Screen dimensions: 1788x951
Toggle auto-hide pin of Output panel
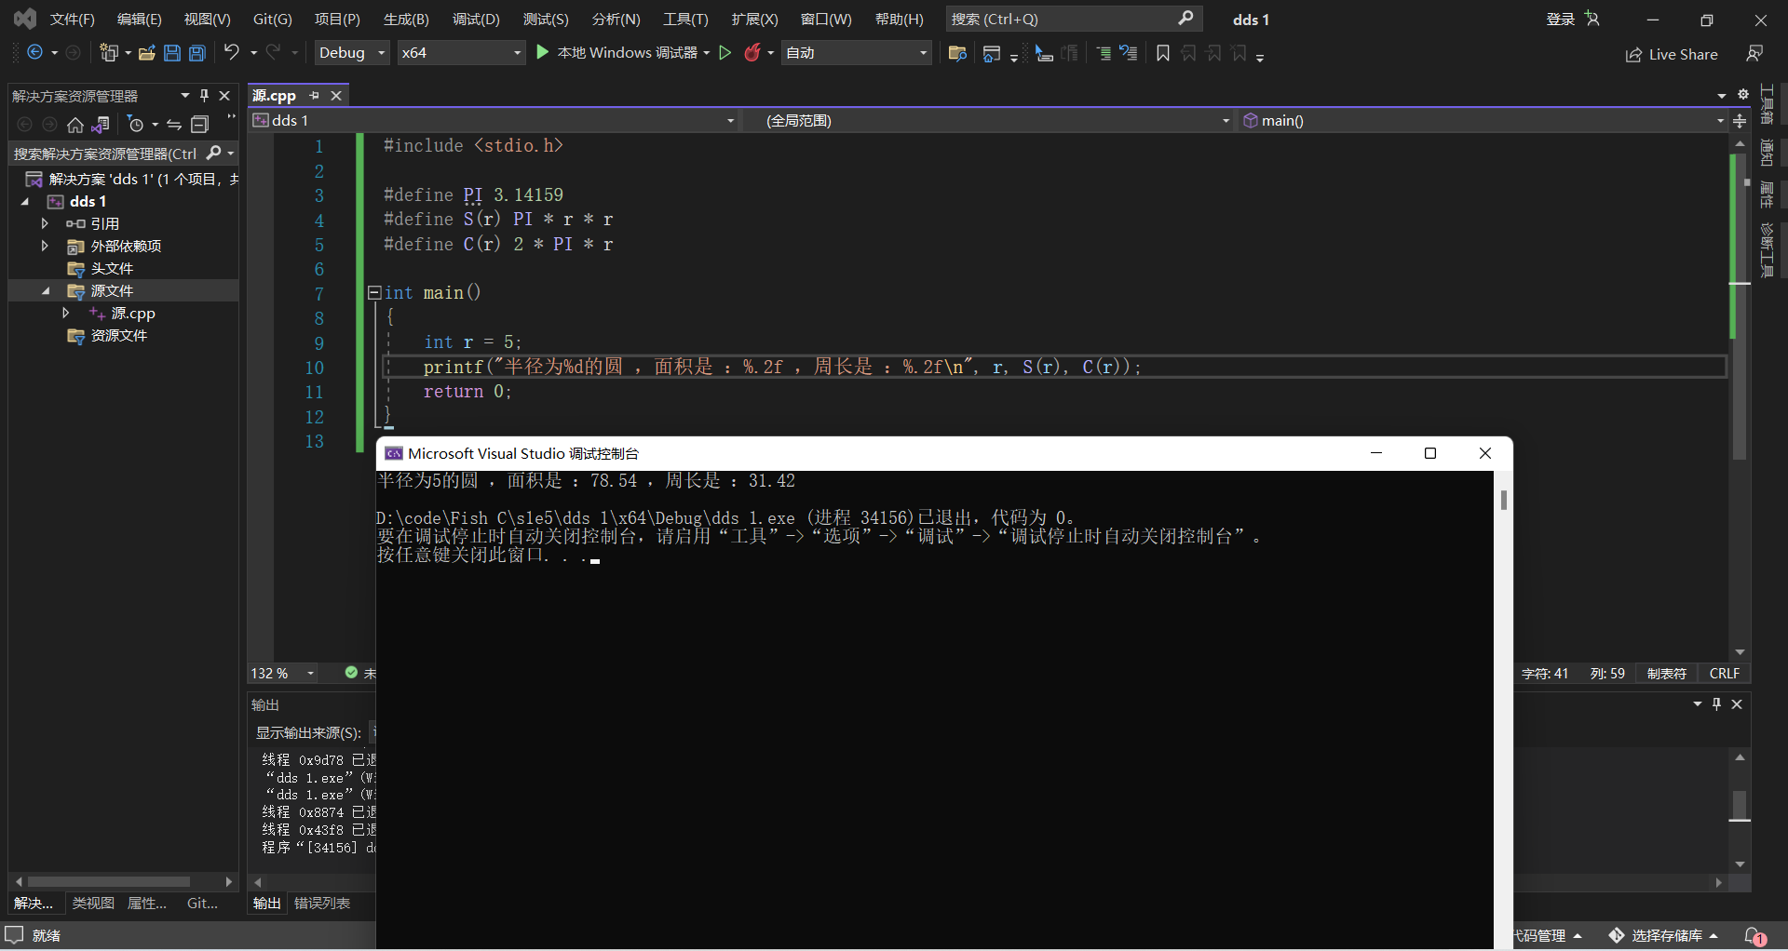click(1717, 704)
